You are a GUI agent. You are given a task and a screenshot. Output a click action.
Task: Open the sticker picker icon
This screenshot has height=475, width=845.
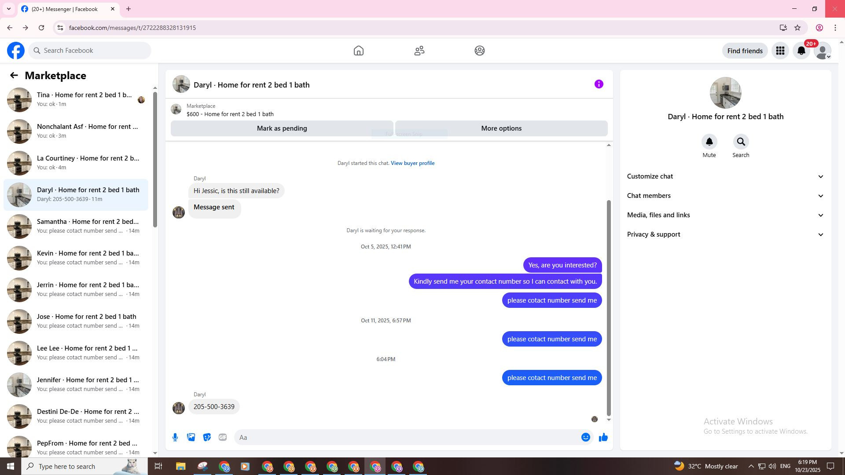coord(207,437)
